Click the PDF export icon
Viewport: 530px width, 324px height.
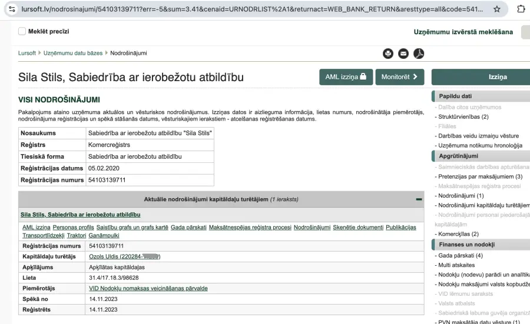point(419,54)
